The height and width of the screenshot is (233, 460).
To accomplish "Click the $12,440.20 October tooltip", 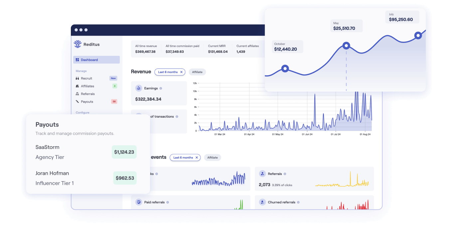I will pyautogui.click(x=287, y=47).
